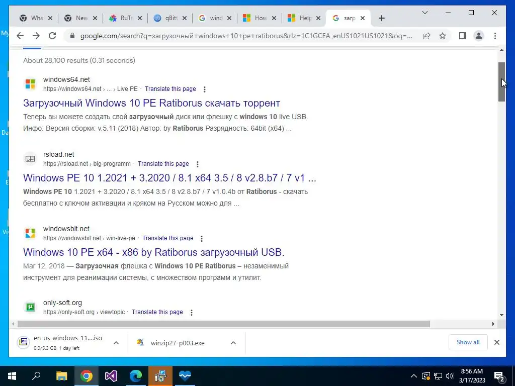Translate the windows64.net result page
The image size is (515, 386).
coord(170,89)
